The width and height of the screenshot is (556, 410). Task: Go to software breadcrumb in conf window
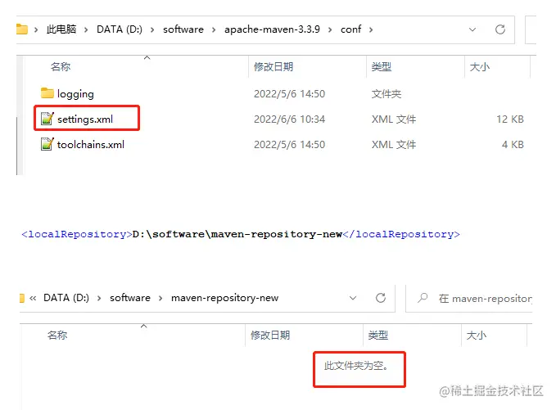click(183, 29)
